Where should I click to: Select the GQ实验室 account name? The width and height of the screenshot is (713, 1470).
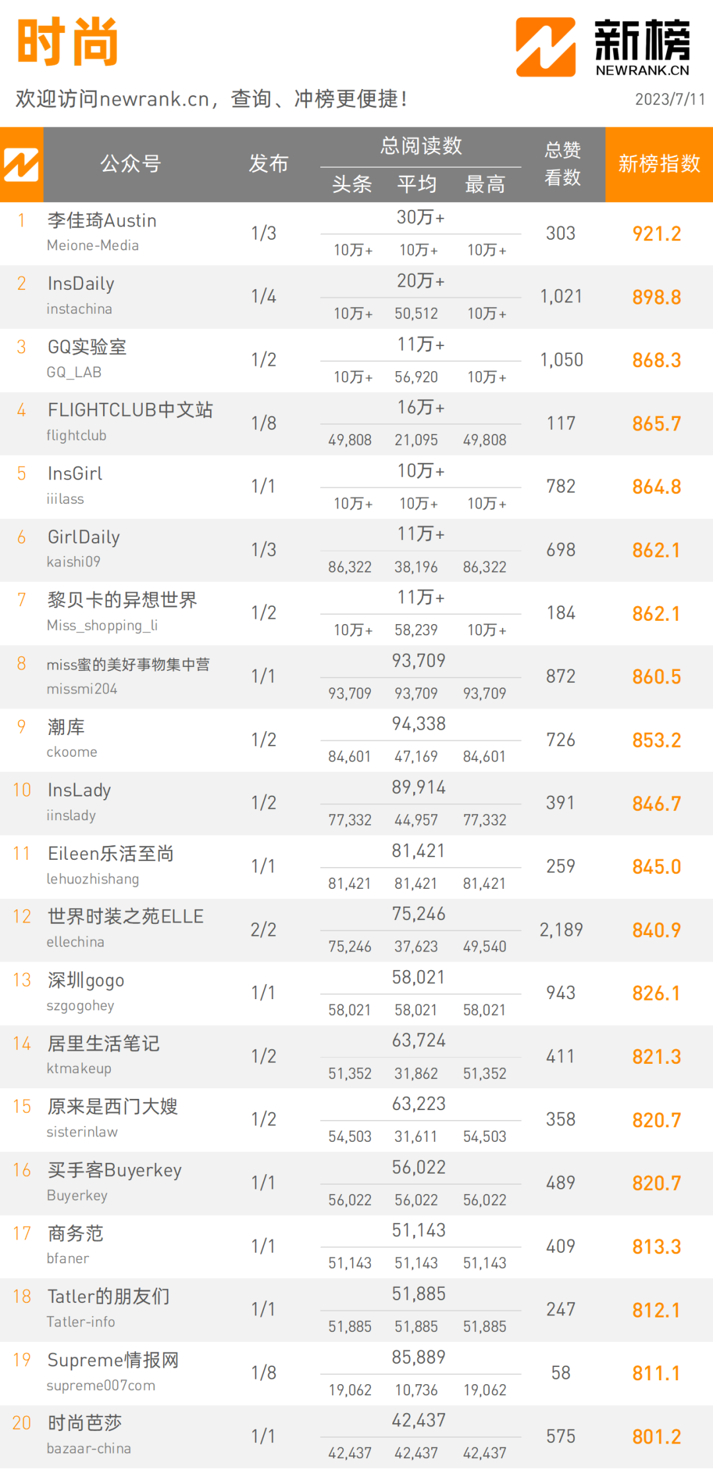pyautogui.click(x=86, y=347)
